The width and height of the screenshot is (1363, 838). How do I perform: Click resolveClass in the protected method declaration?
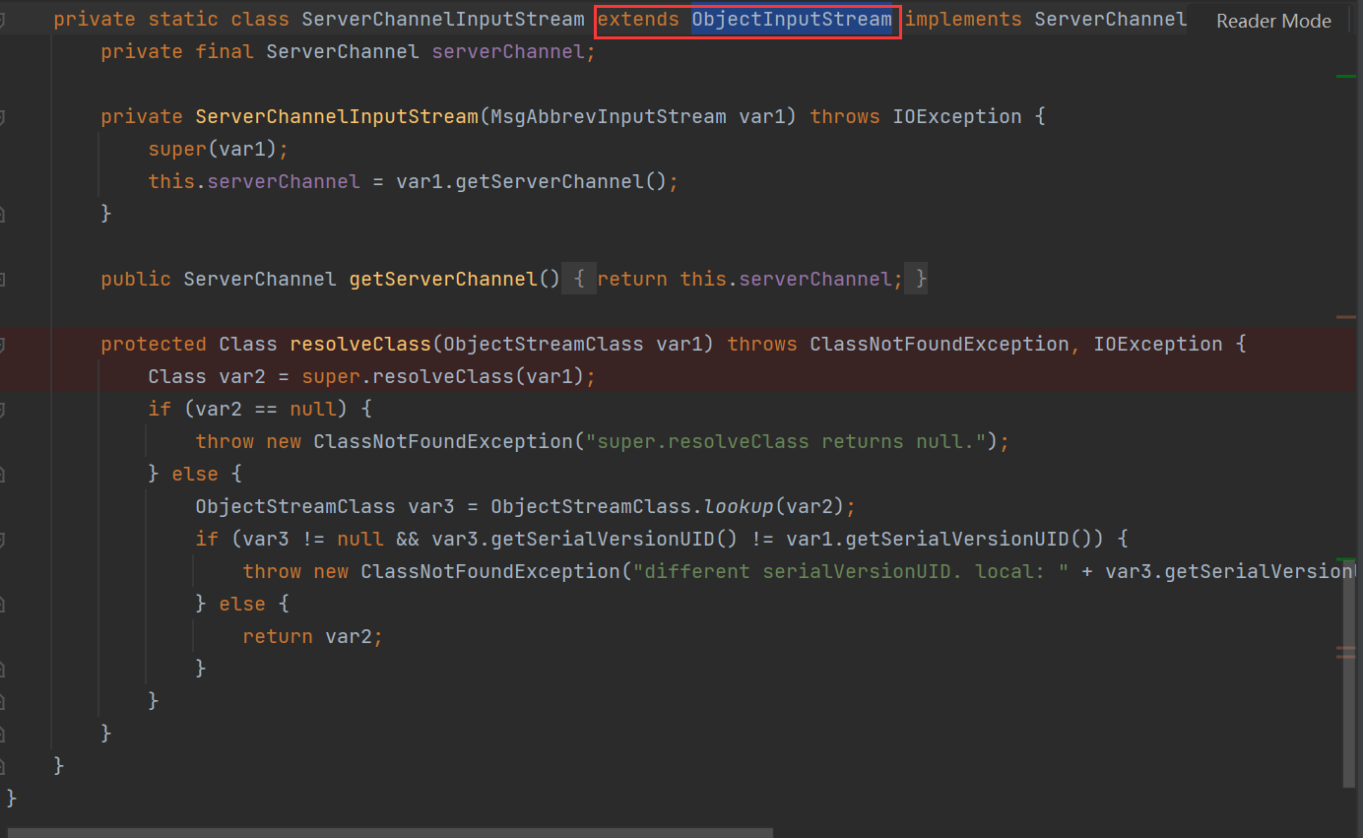point(360,345)
